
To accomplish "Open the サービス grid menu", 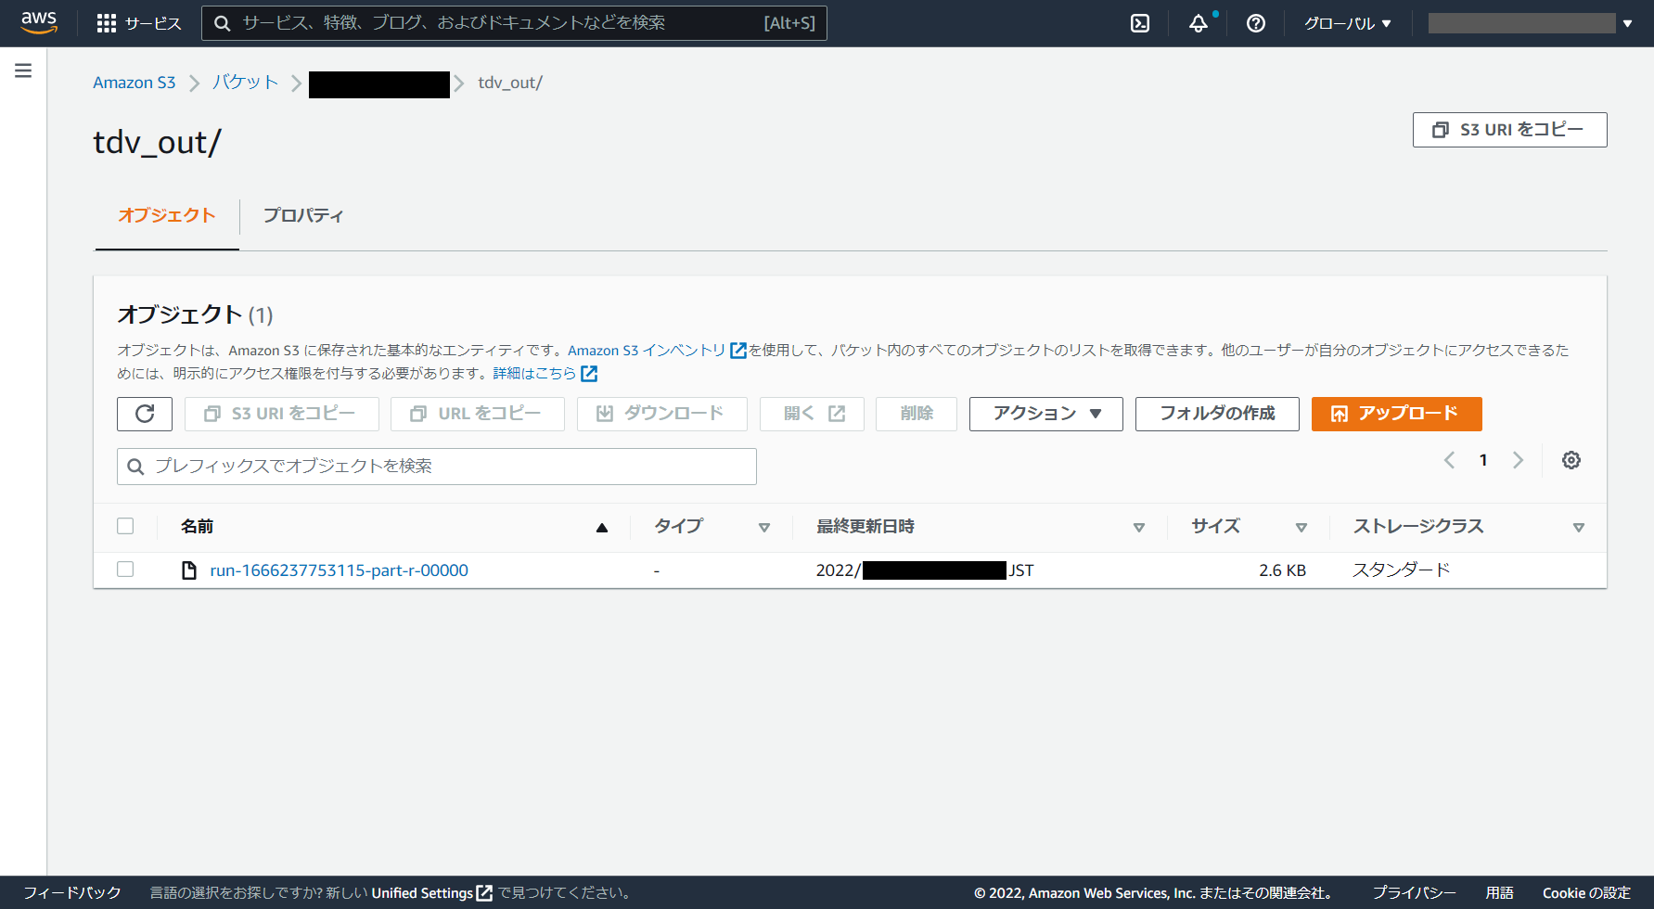I will click(139, 23).
